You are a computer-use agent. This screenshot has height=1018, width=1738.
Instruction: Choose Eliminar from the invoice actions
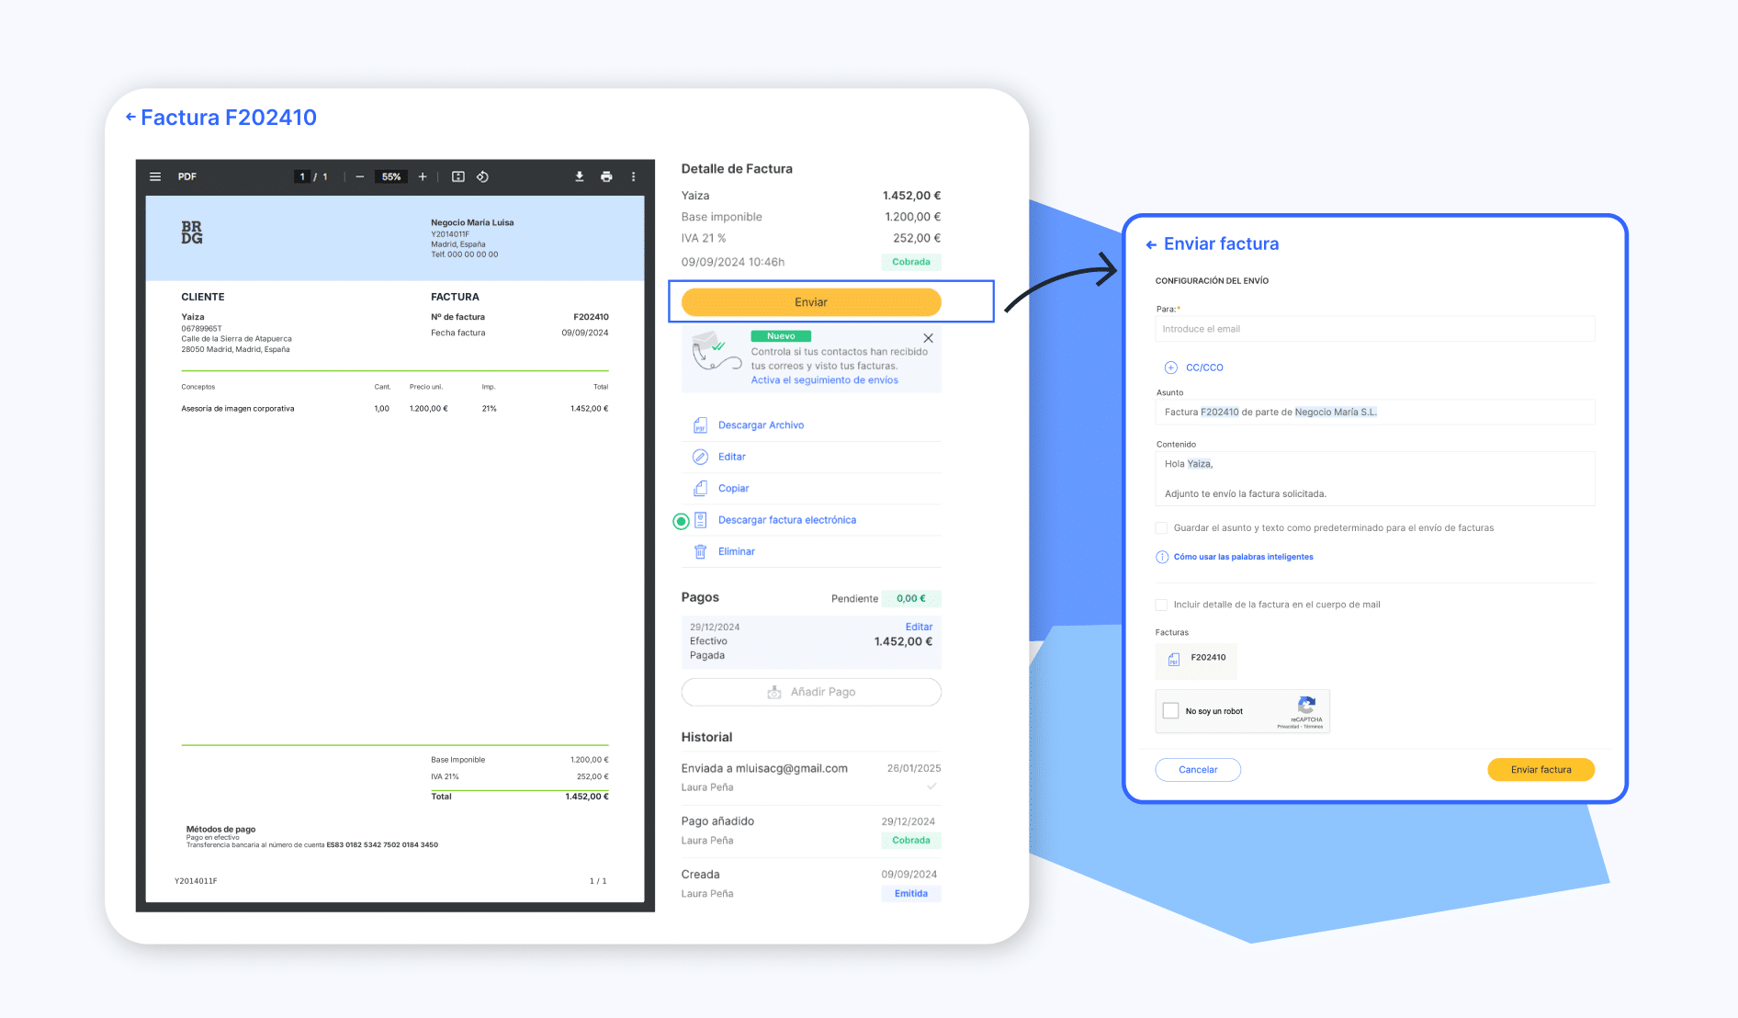[736, 551]
